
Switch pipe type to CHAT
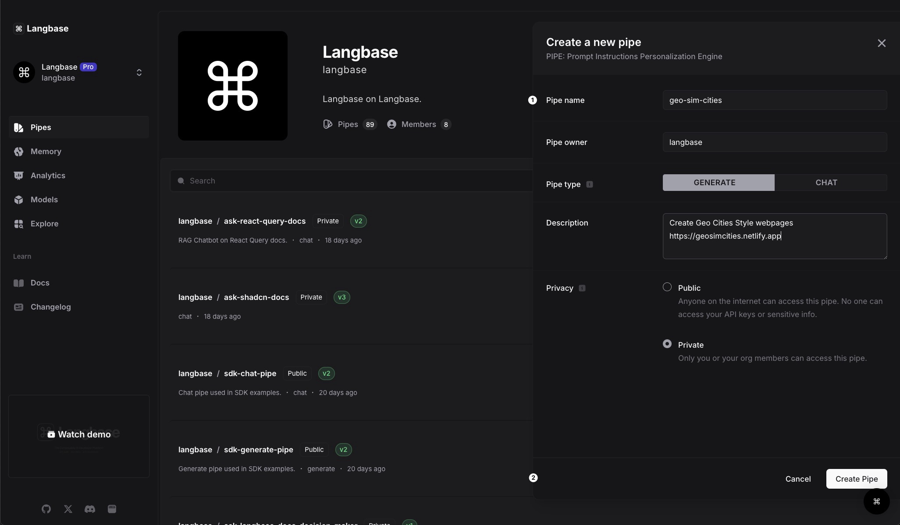826,183
